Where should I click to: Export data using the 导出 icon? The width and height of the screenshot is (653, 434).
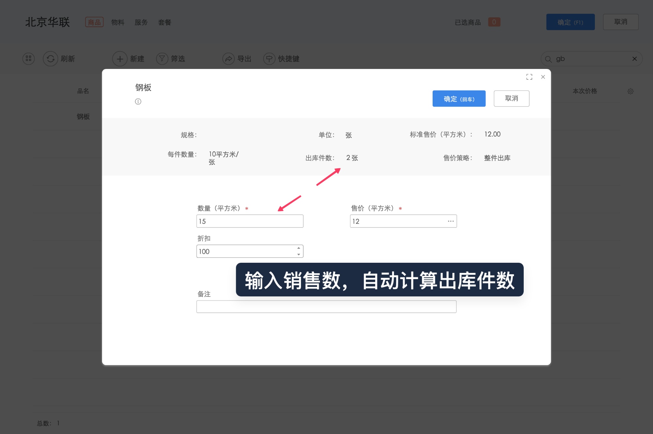tap(229, 59)
